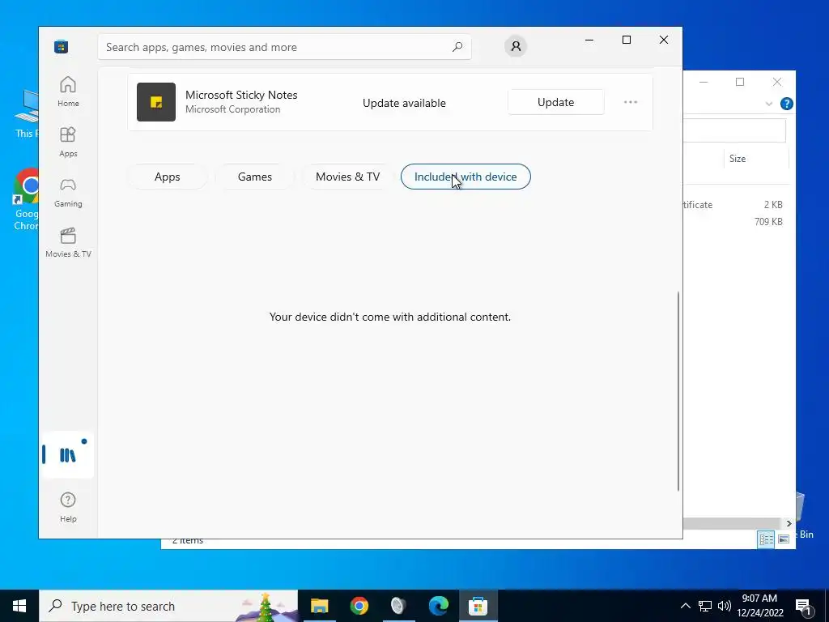829x622 pixels.
Task: Open the Library icon in sidebar
Action: [68, 454]
